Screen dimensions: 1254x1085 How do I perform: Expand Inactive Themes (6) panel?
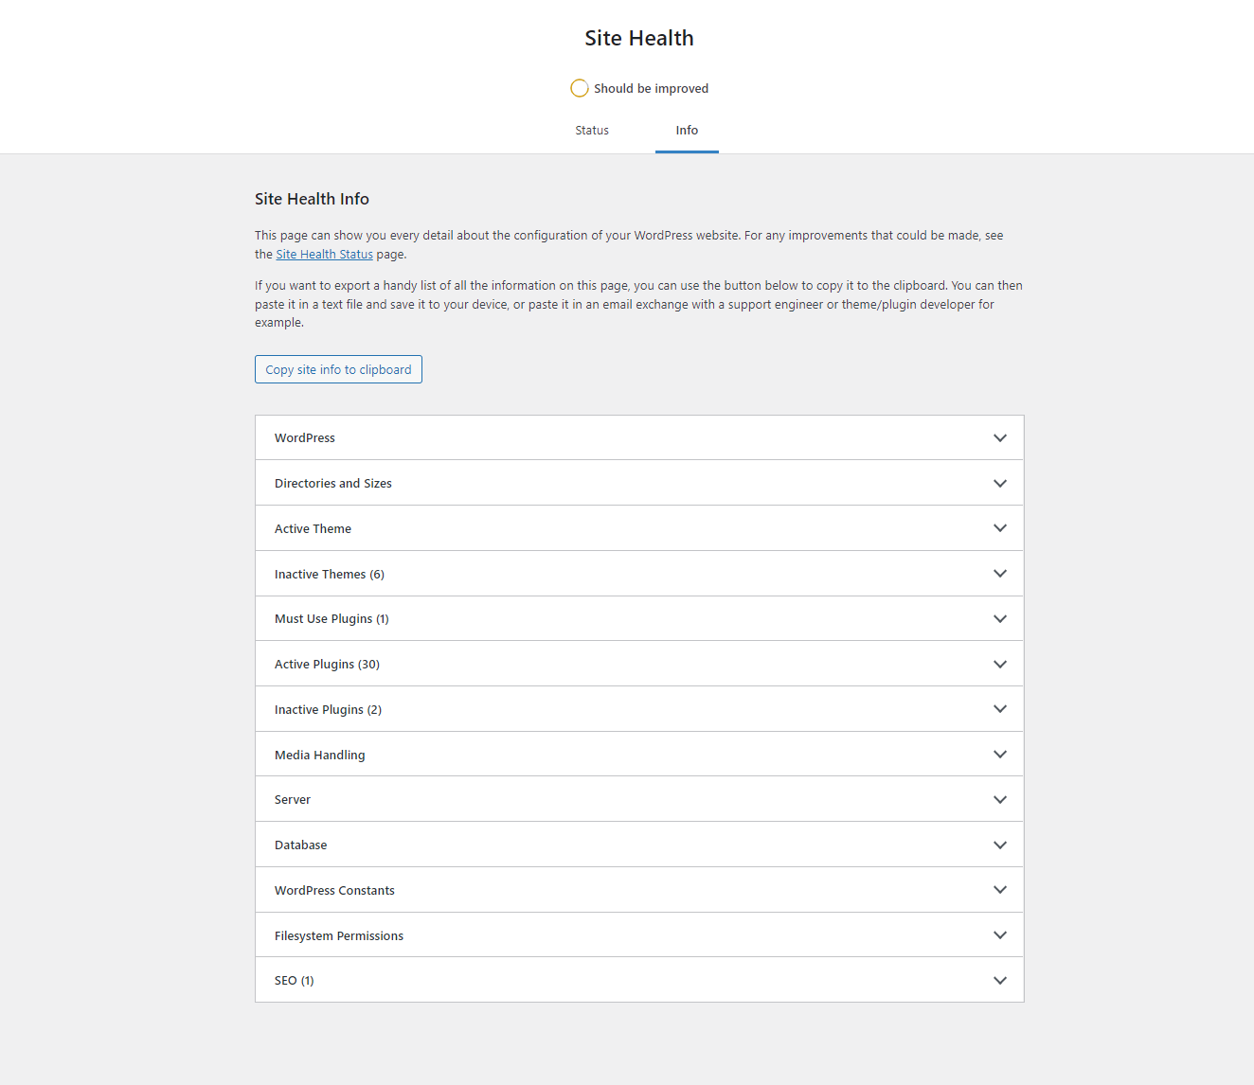pos(639,574)
